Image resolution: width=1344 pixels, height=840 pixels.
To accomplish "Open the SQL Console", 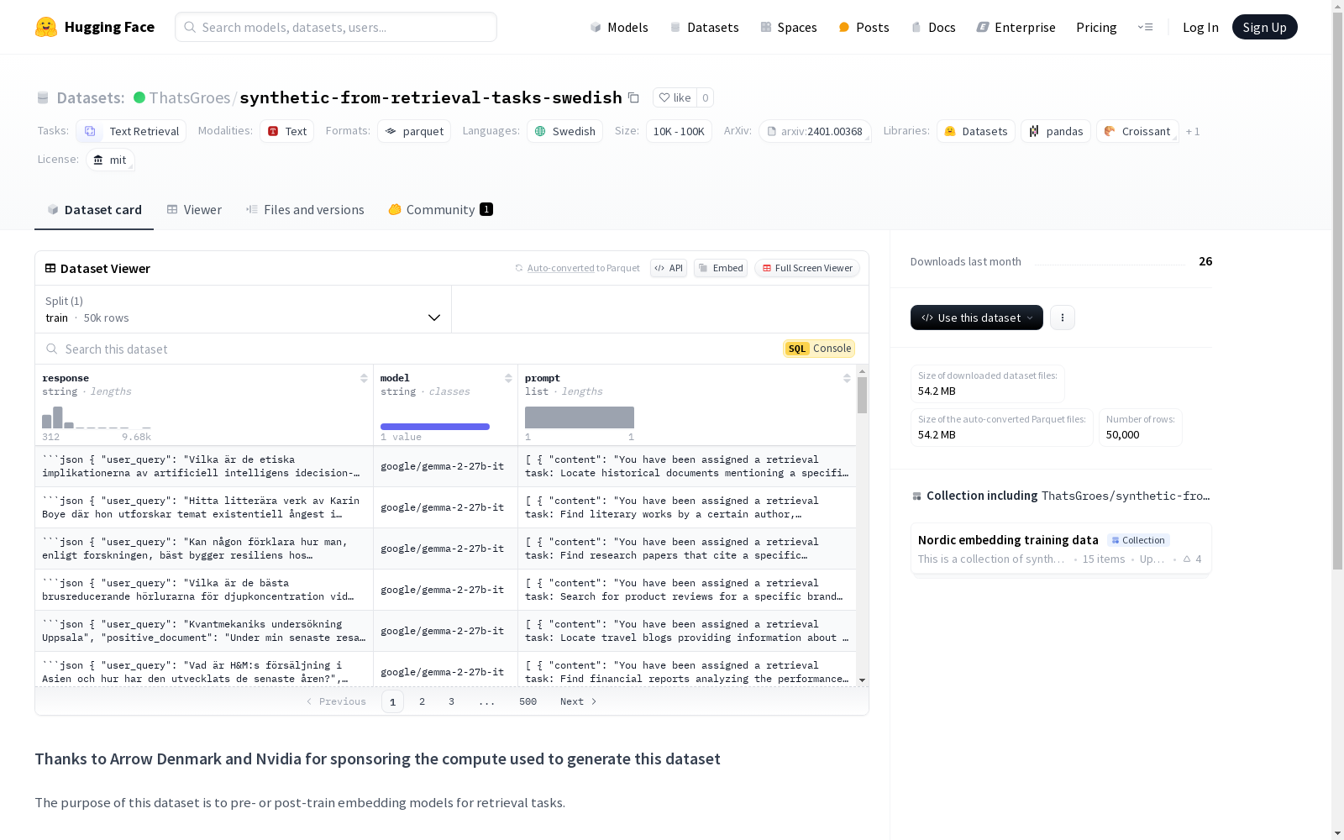I will [819, 349].
